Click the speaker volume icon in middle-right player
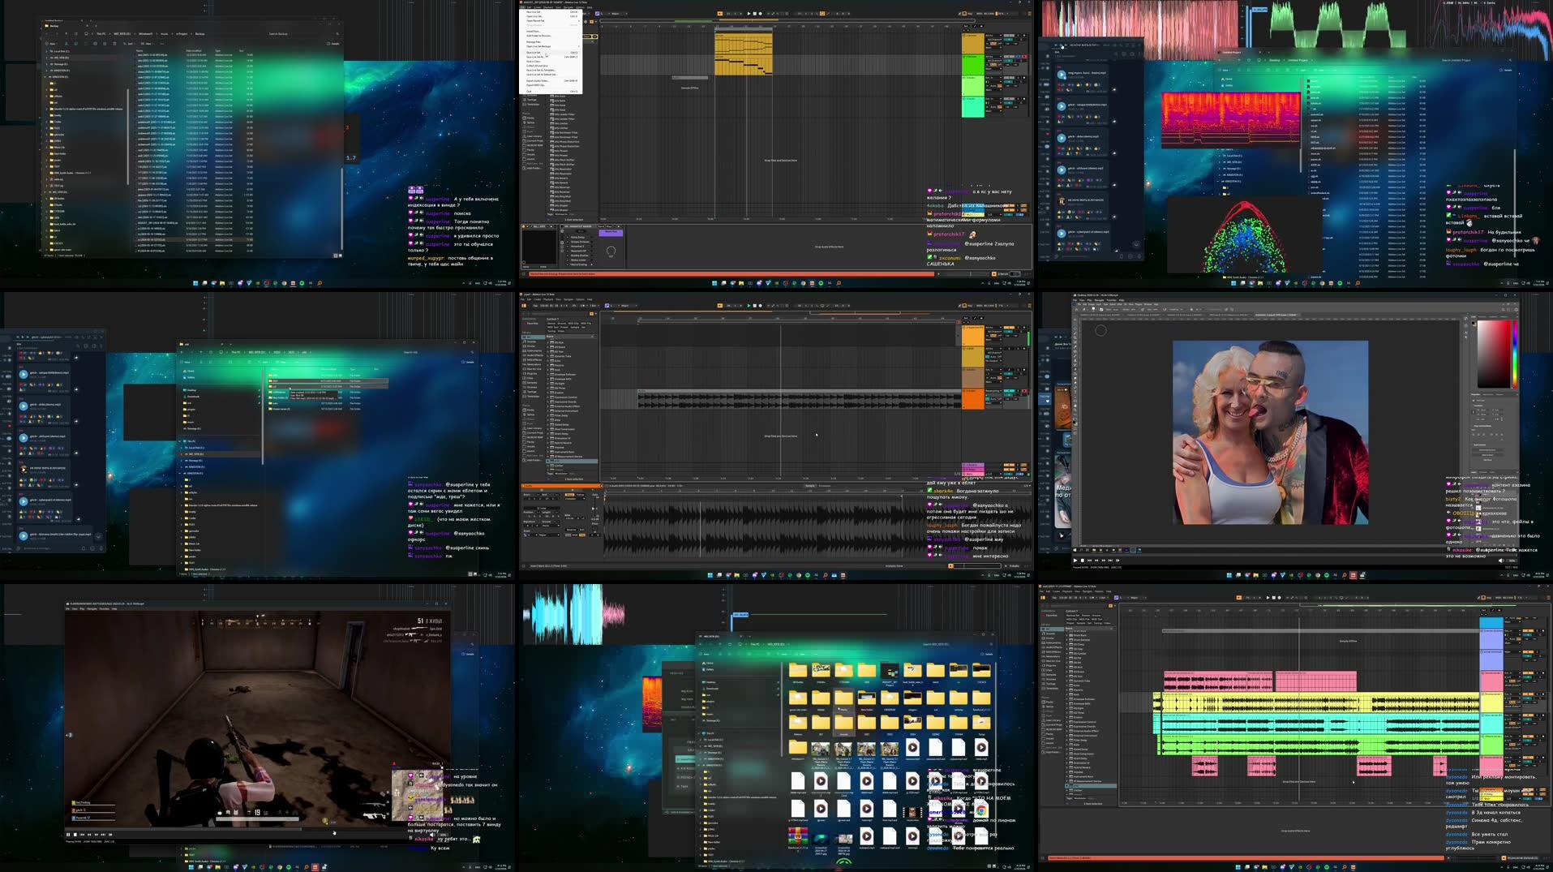Viewport: 1553px width, 872px height. (1500, 561)
